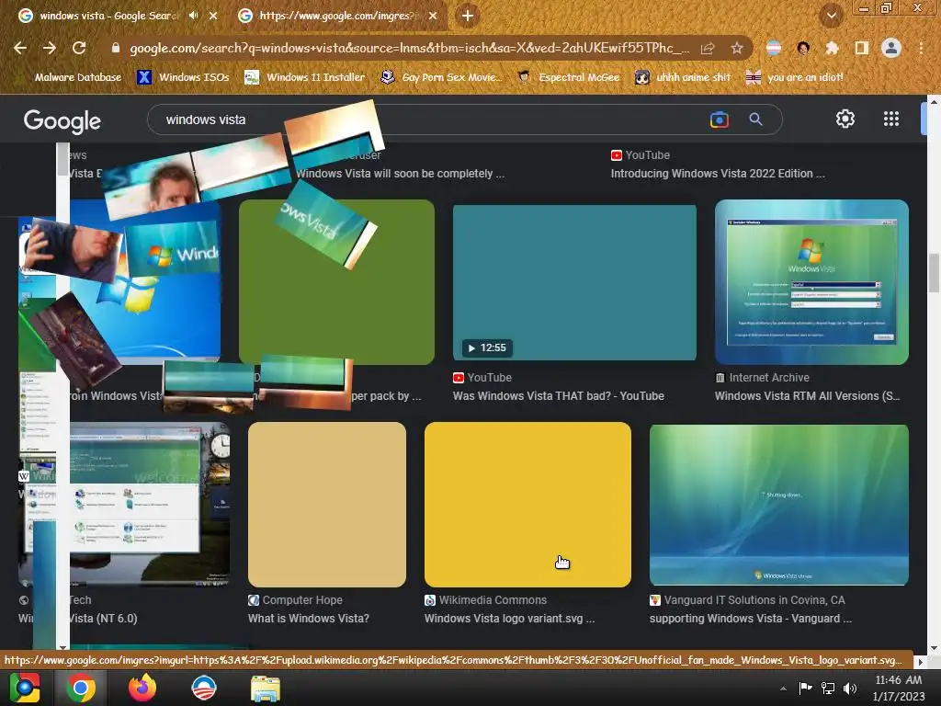Open the Computer Hope beige image tile
The image size is (941, 706).
[327, 505]
